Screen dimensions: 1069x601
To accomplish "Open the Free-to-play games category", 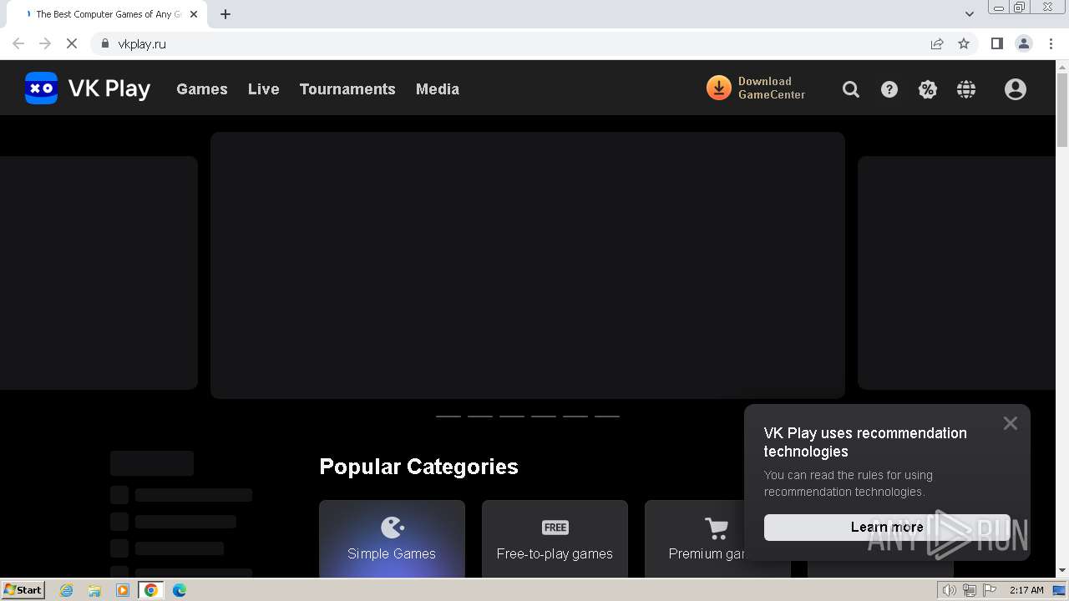I will [555, 539].
